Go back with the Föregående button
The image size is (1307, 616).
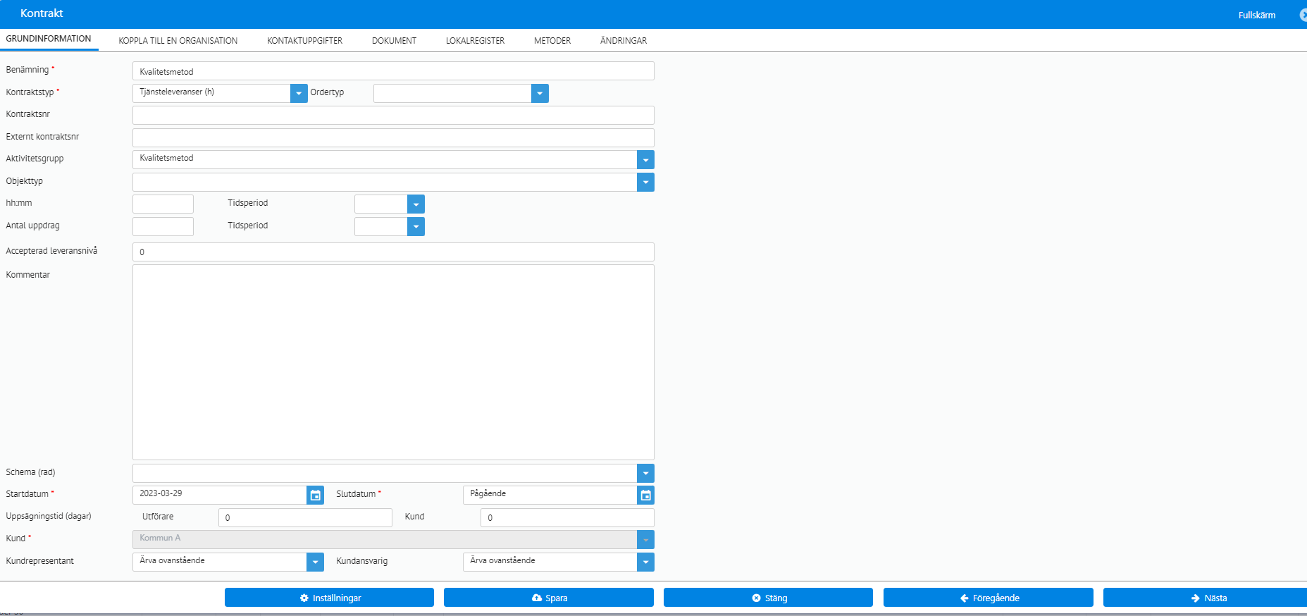pos(989,598)
